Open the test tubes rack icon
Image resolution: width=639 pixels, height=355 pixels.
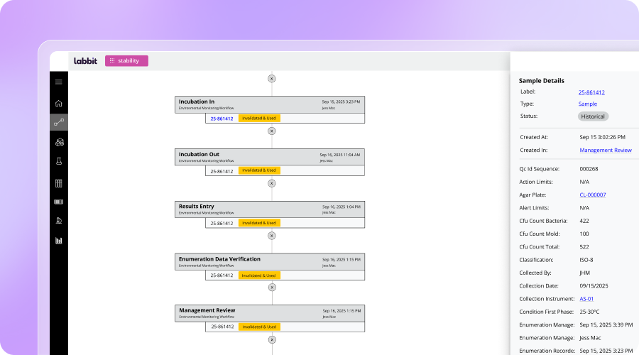pos(59,183)
